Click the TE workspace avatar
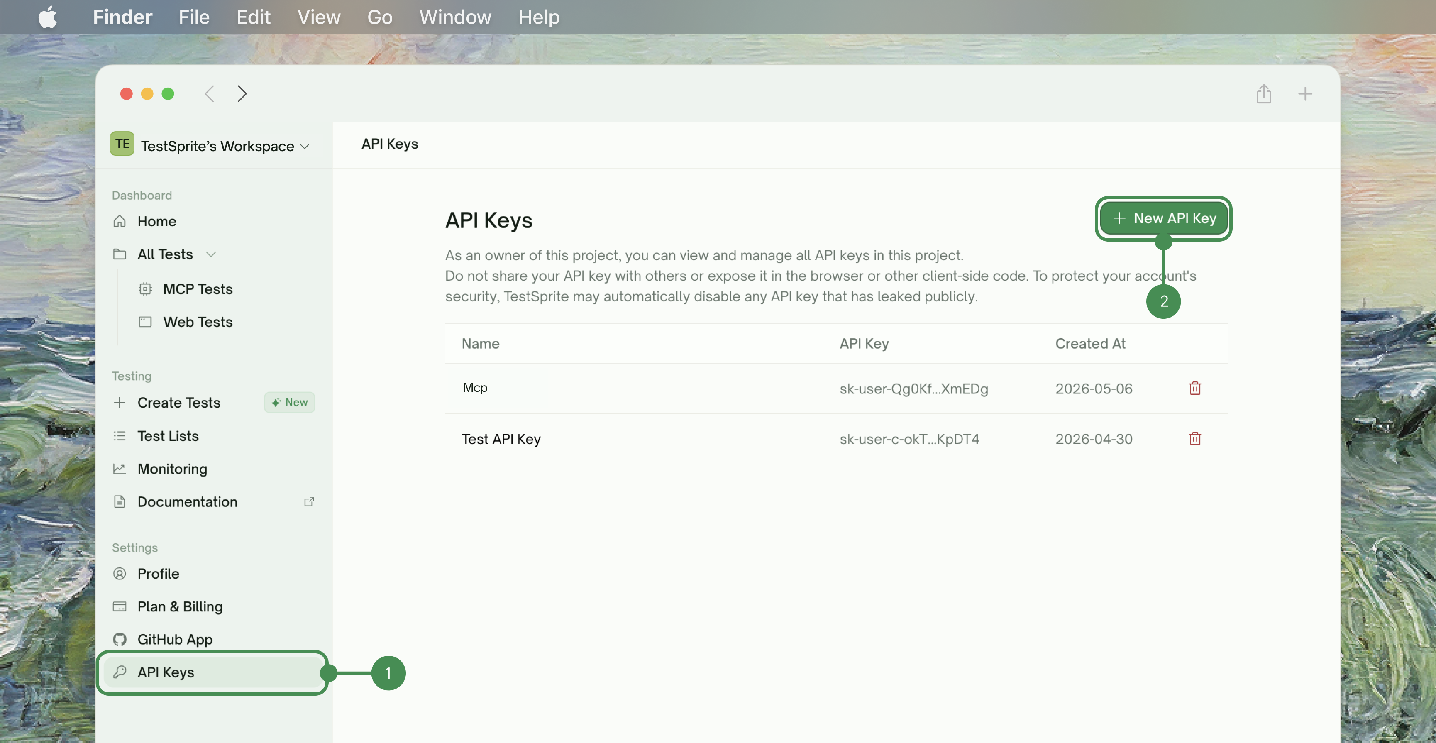1436x743 pixels. (x=122, y=144)
